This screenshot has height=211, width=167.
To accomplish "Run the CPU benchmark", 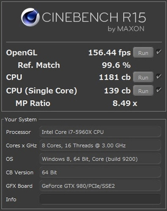I will (143, 77).
